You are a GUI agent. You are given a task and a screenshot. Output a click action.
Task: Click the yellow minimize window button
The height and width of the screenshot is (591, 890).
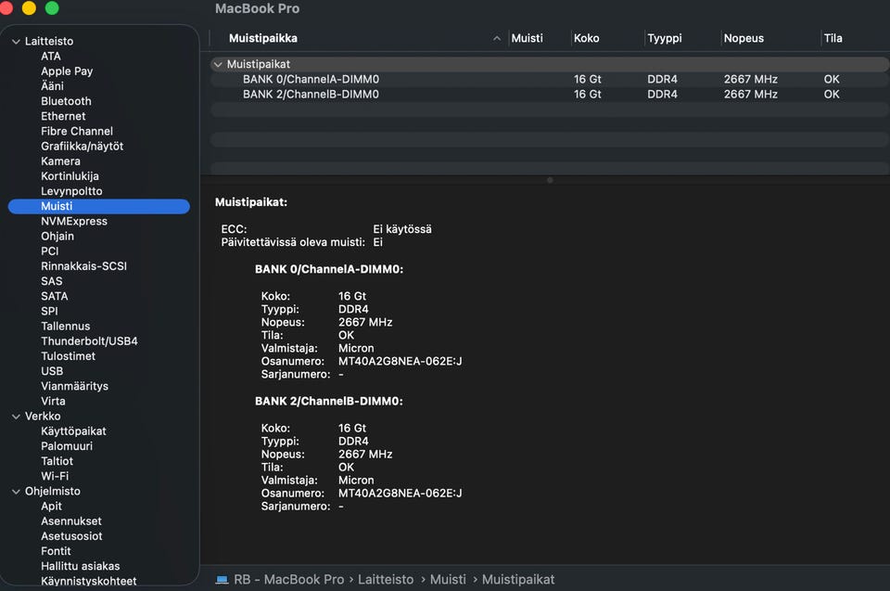pos(29,8)
